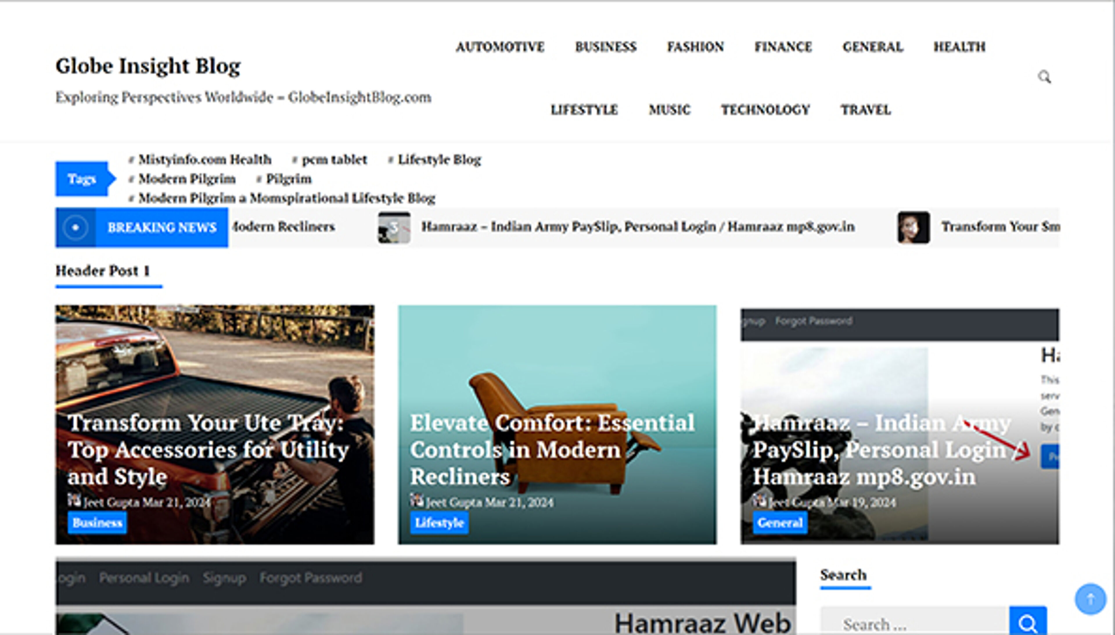Click the Lifestyle category badge
Image resolution: width=1115 pixels, height=635 pixels.
point(439,522)
